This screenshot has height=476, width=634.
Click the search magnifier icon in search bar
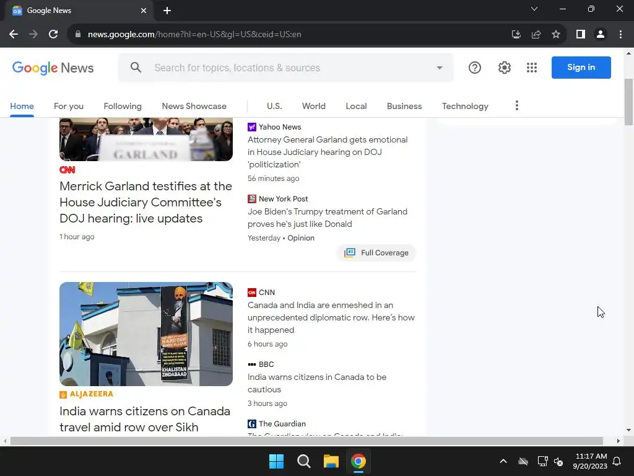point(136,68)
